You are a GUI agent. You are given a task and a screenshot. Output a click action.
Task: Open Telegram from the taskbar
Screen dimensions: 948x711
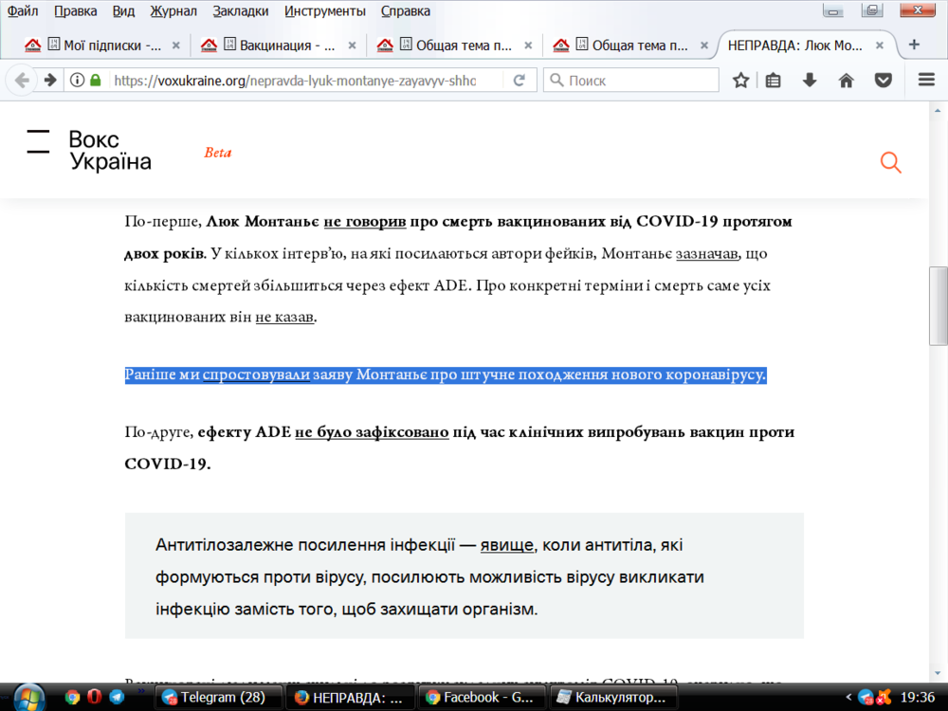(220, 697)
